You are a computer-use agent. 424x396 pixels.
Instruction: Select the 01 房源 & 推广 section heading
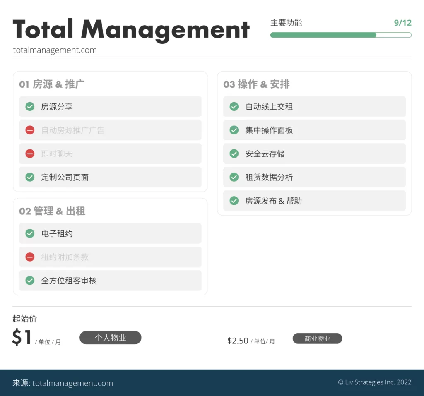(x=52, y=84)
